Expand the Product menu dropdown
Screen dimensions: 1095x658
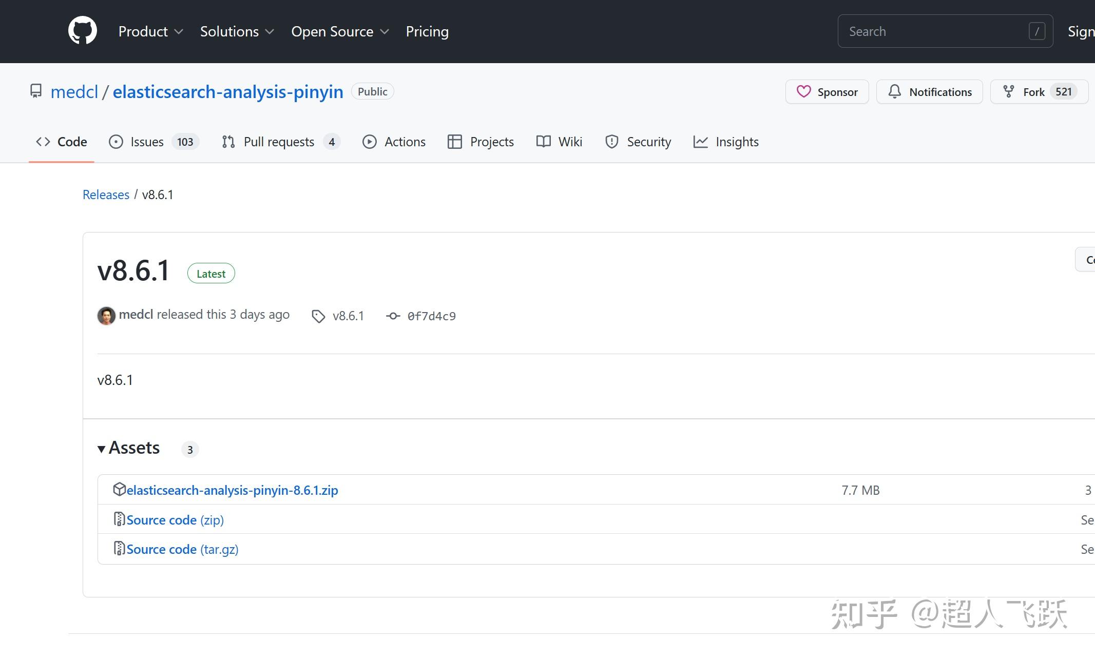[150, 31]
